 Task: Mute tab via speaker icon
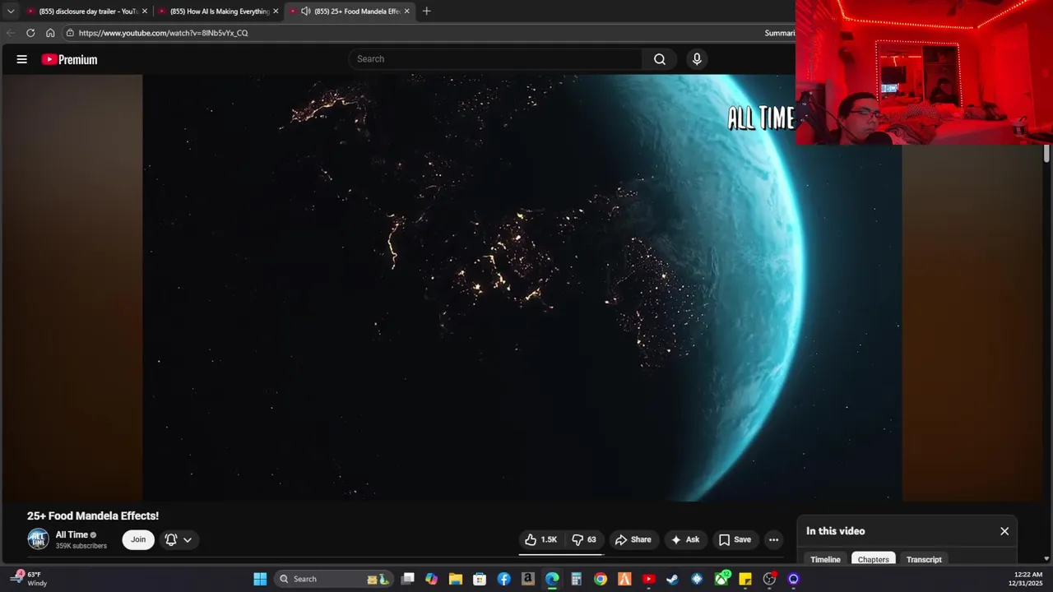click(306, 12)
